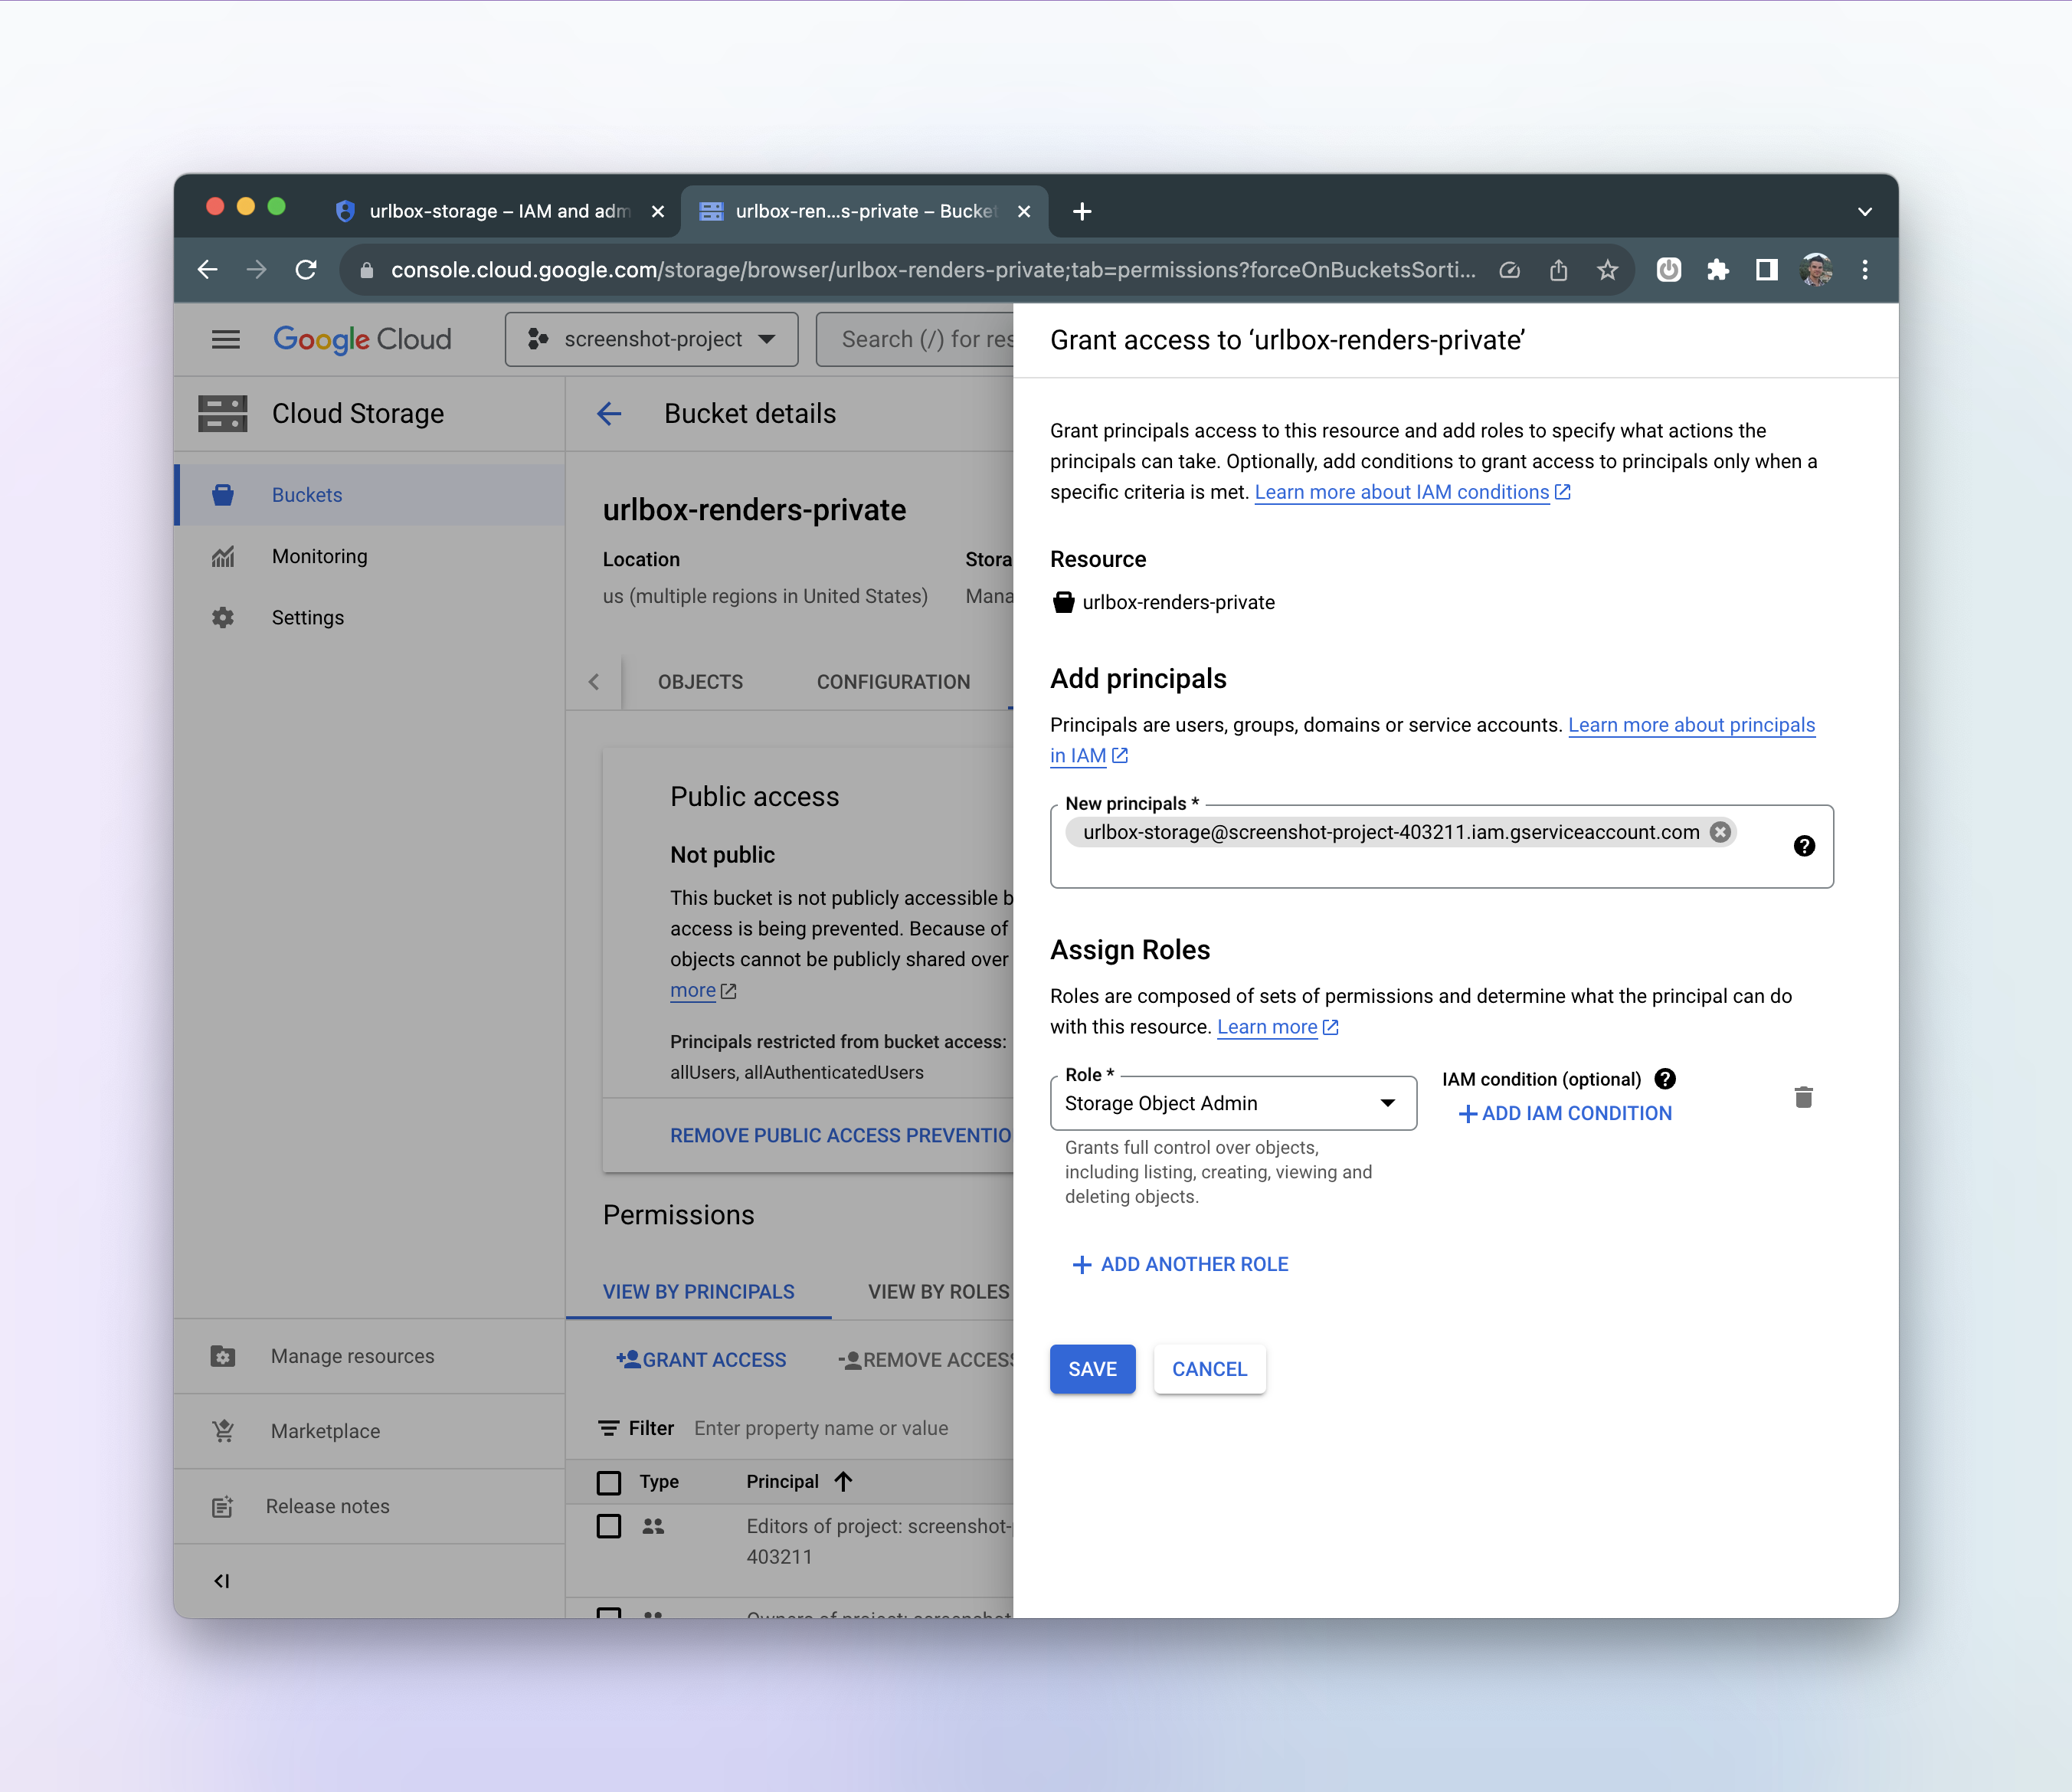Open the hamburger navigation menu

(x=225, y=339)
